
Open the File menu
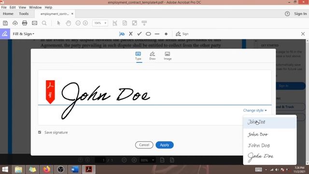click(4, 7)
